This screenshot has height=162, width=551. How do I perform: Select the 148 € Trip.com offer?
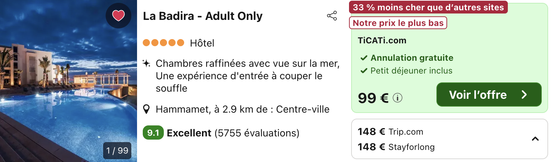click(x=390, y=132)
